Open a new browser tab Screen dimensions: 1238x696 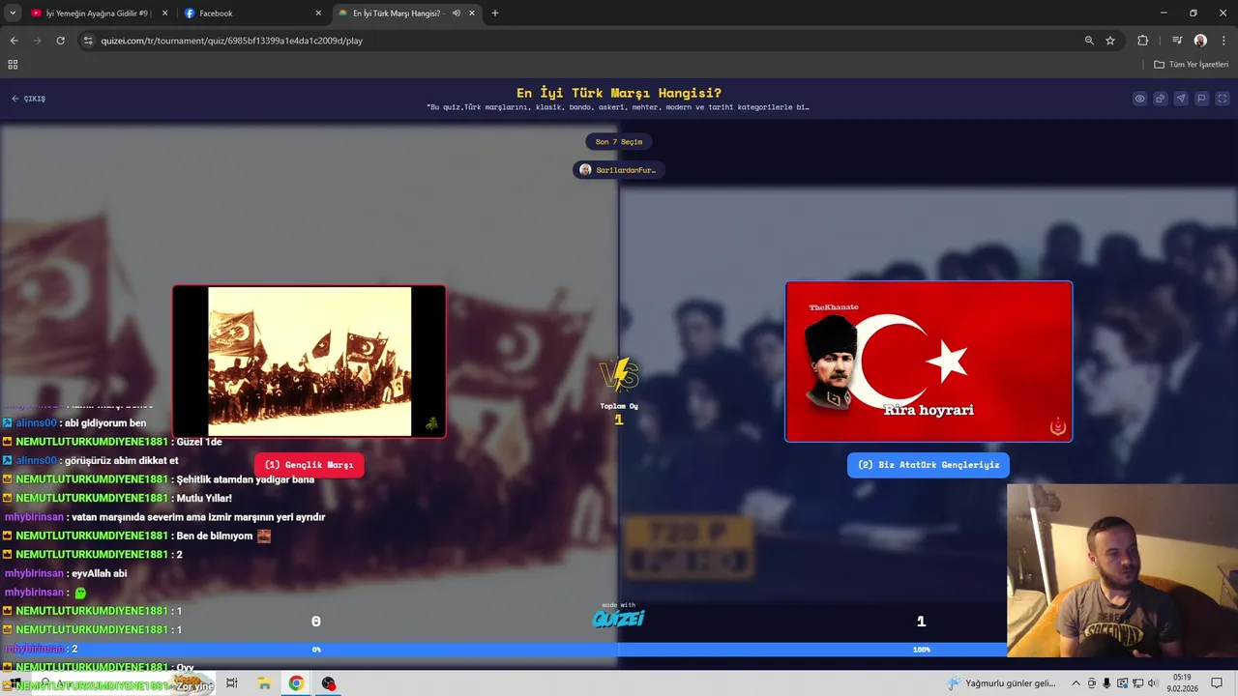[495, 14]
